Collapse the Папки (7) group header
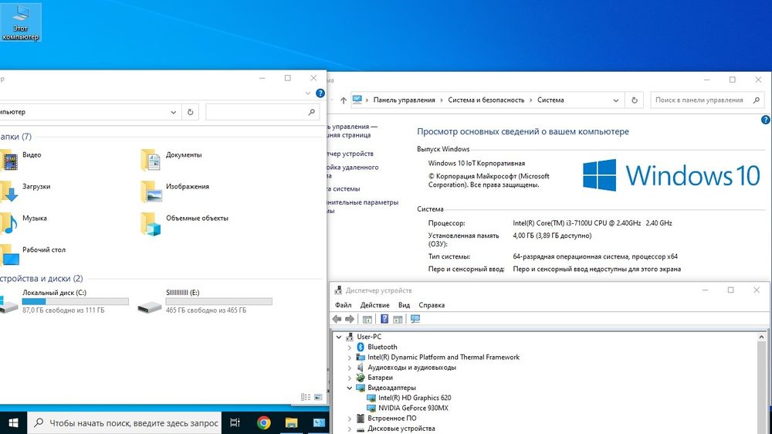The width and height of the screenshot is (772, 434). (15, 137)
